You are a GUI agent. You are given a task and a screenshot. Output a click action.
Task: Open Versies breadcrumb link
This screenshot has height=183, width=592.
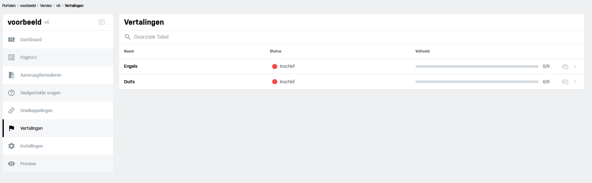46,6
